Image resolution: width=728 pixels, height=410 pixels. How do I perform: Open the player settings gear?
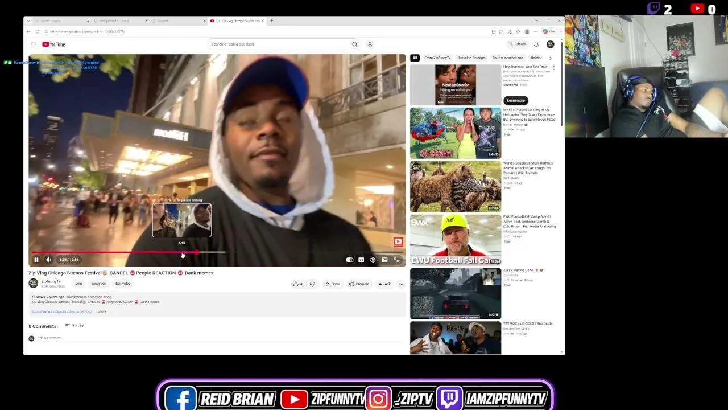click(x=373, y=260)
